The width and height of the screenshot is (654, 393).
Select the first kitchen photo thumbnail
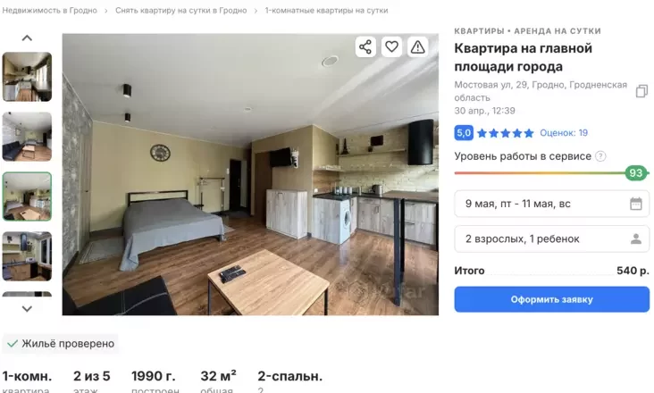pos(27,77)
